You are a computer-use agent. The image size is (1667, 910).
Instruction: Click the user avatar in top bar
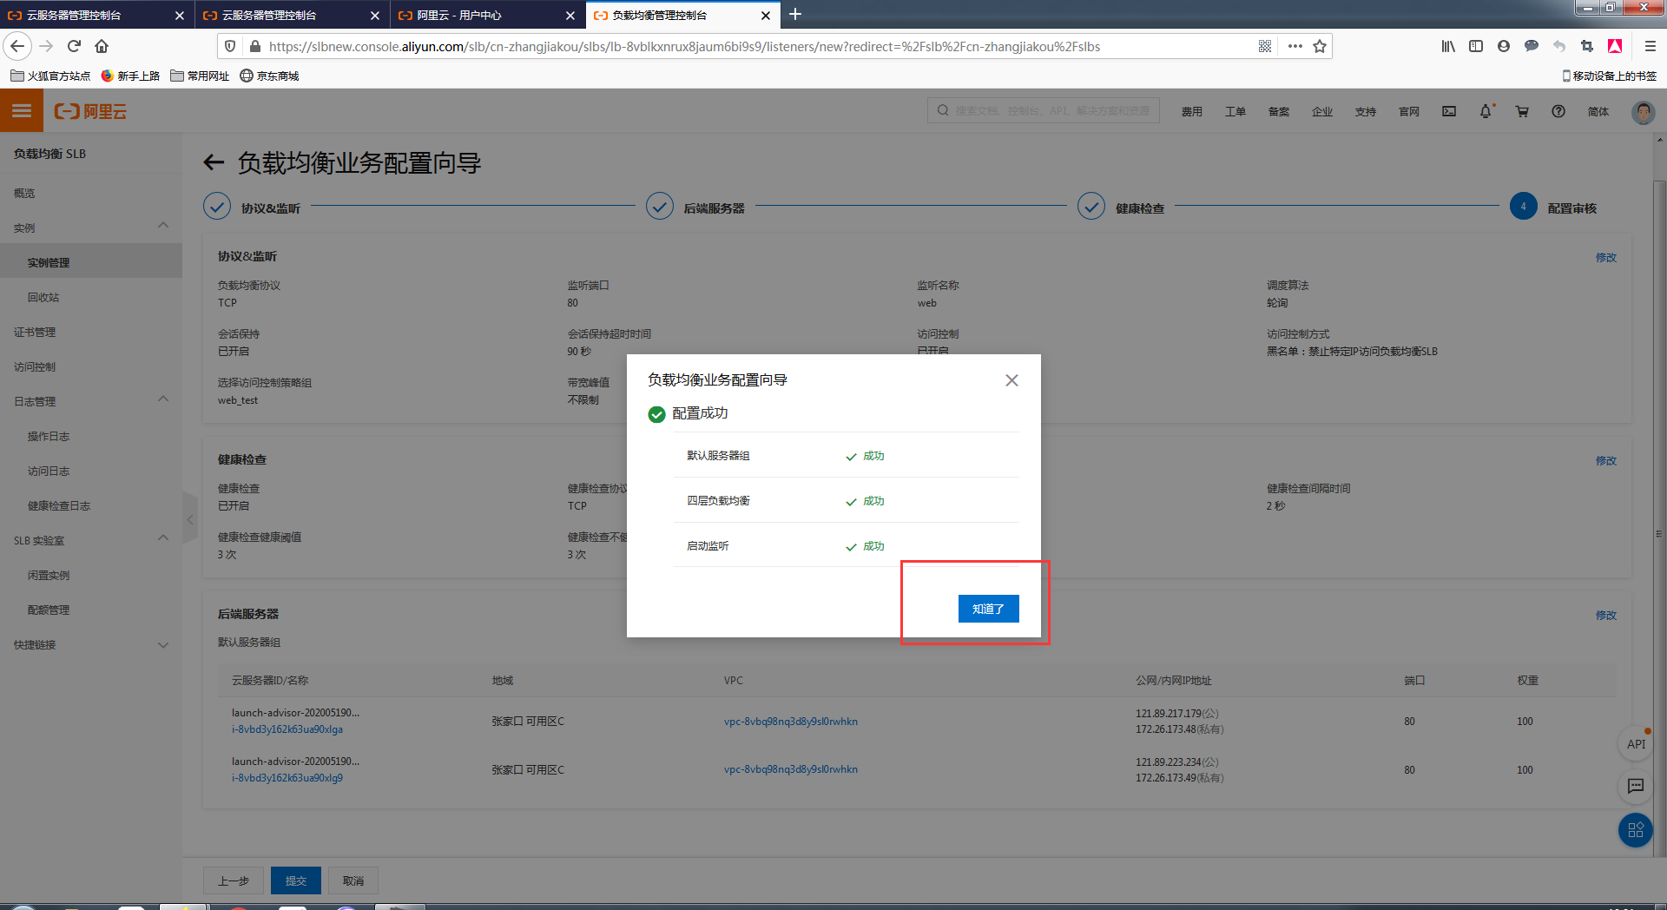tap(1643, 112)
